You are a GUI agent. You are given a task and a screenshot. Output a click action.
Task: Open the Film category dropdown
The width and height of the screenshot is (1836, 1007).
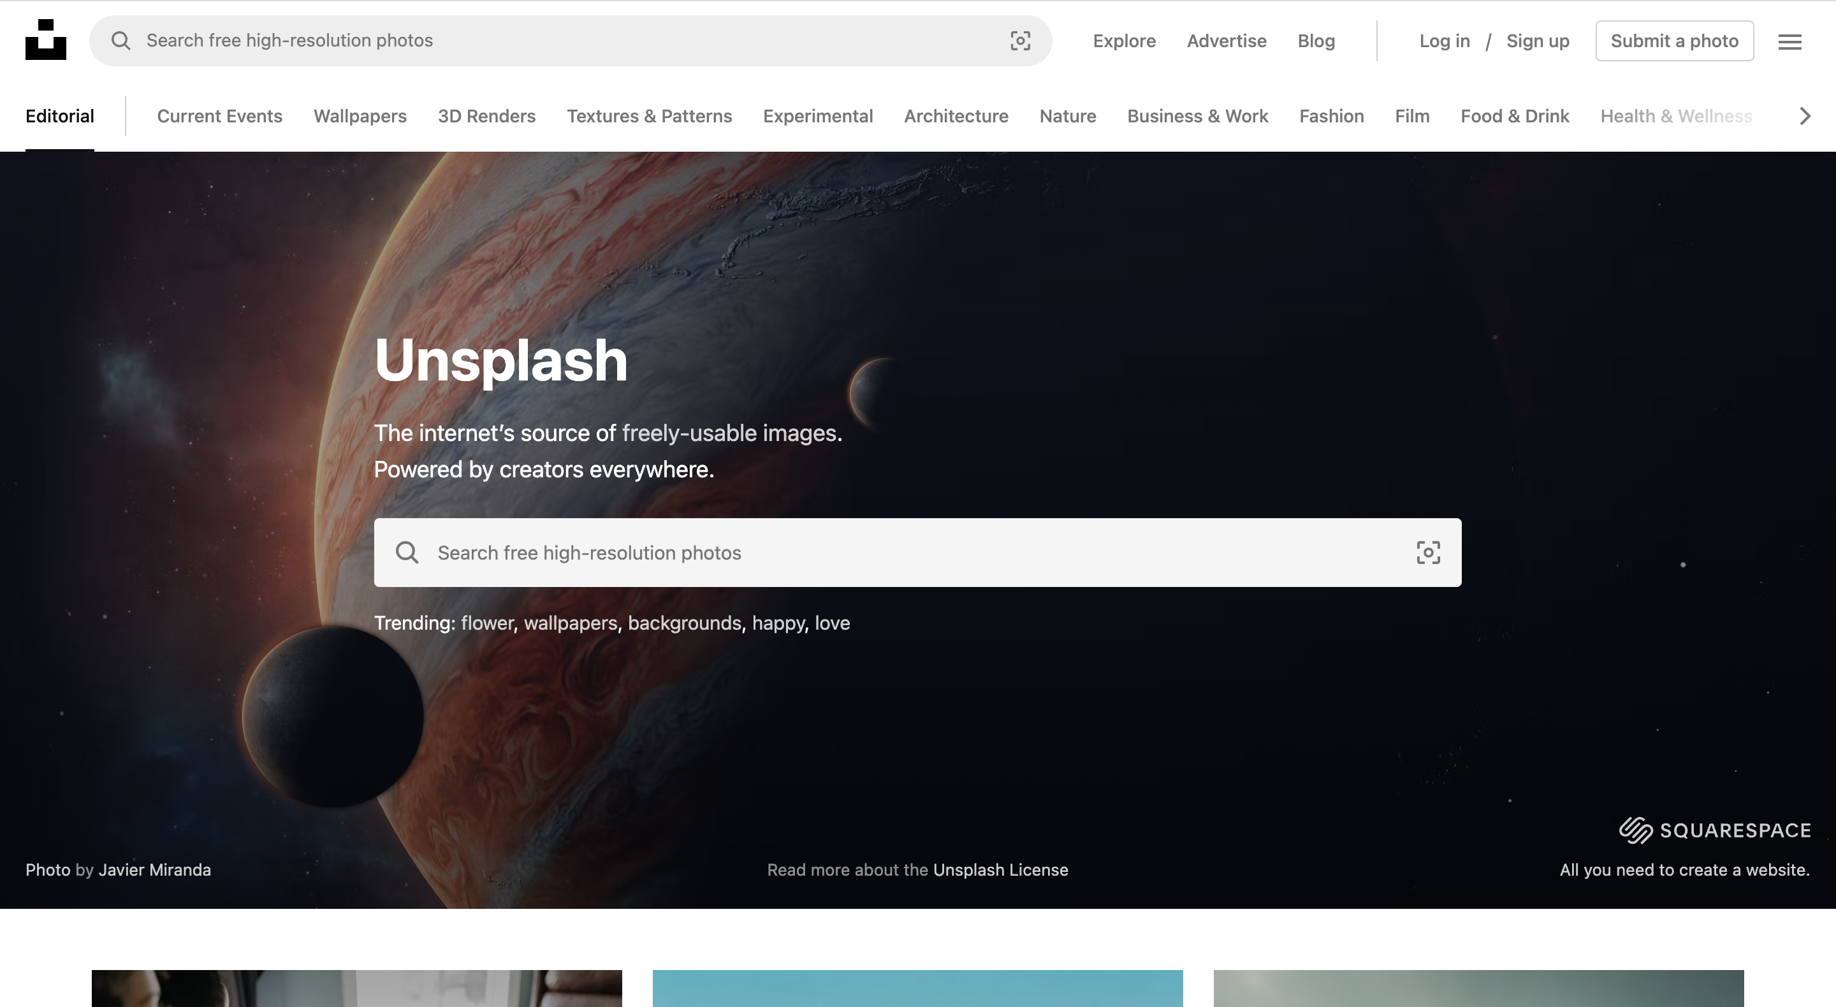pyautogui.click(x=1412, y=115)
